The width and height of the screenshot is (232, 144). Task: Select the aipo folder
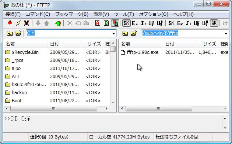(x=13, y=69)
